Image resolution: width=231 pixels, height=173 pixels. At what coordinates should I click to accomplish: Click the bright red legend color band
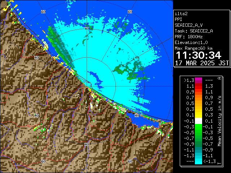[x=199, y=88]
